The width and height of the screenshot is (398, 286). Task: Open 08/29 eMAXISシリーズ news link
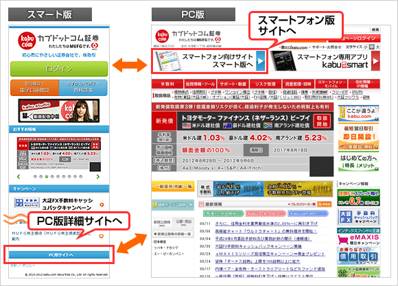pos(270,254)
